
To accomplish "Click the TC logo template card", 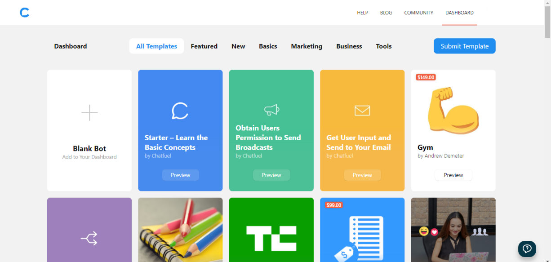I will pyautogui.click(x=271, y=237).
